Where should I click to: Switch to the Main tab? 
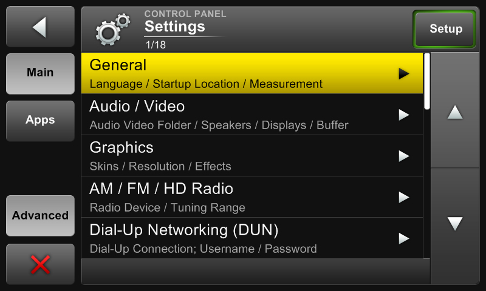point(40,73)
